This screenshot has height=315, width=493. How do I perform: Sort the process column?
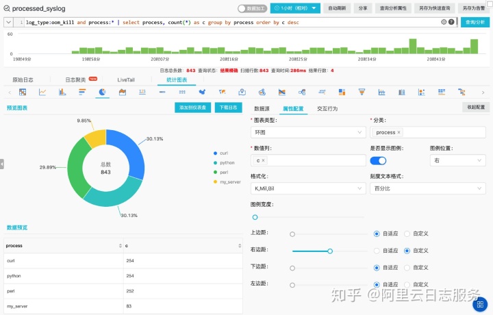(120, 246)
